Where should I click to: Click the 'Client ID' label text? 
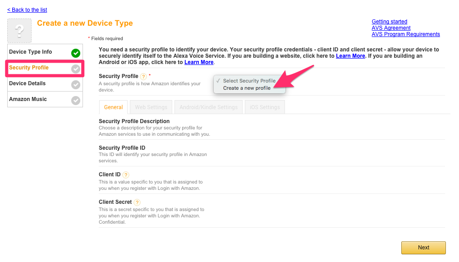click(110, 175)
